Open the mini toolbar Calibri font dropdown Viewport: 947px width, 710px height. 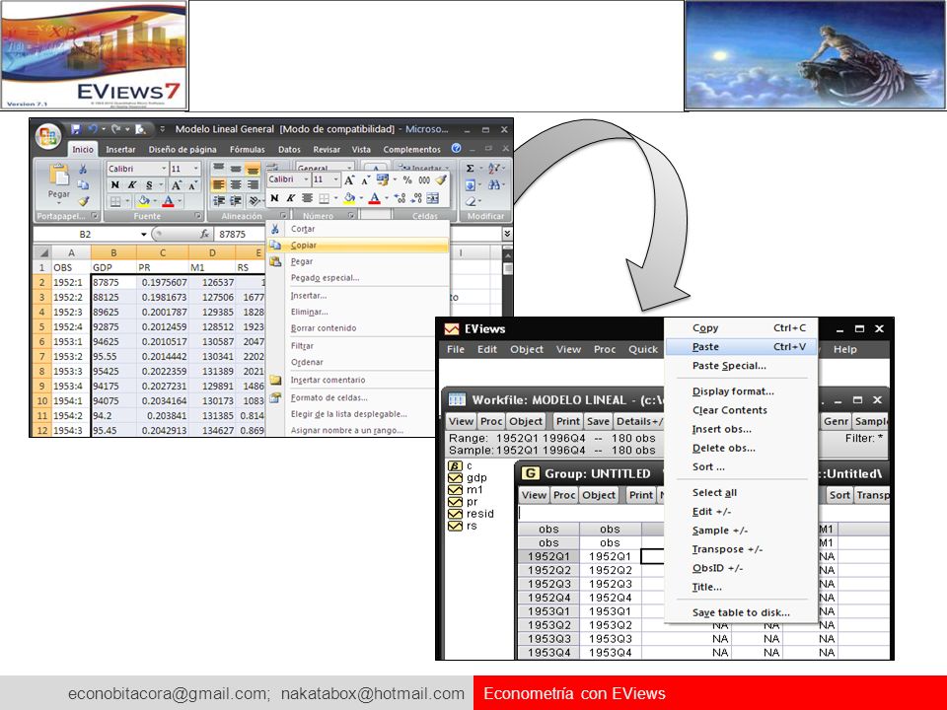(x=306, y=179)
